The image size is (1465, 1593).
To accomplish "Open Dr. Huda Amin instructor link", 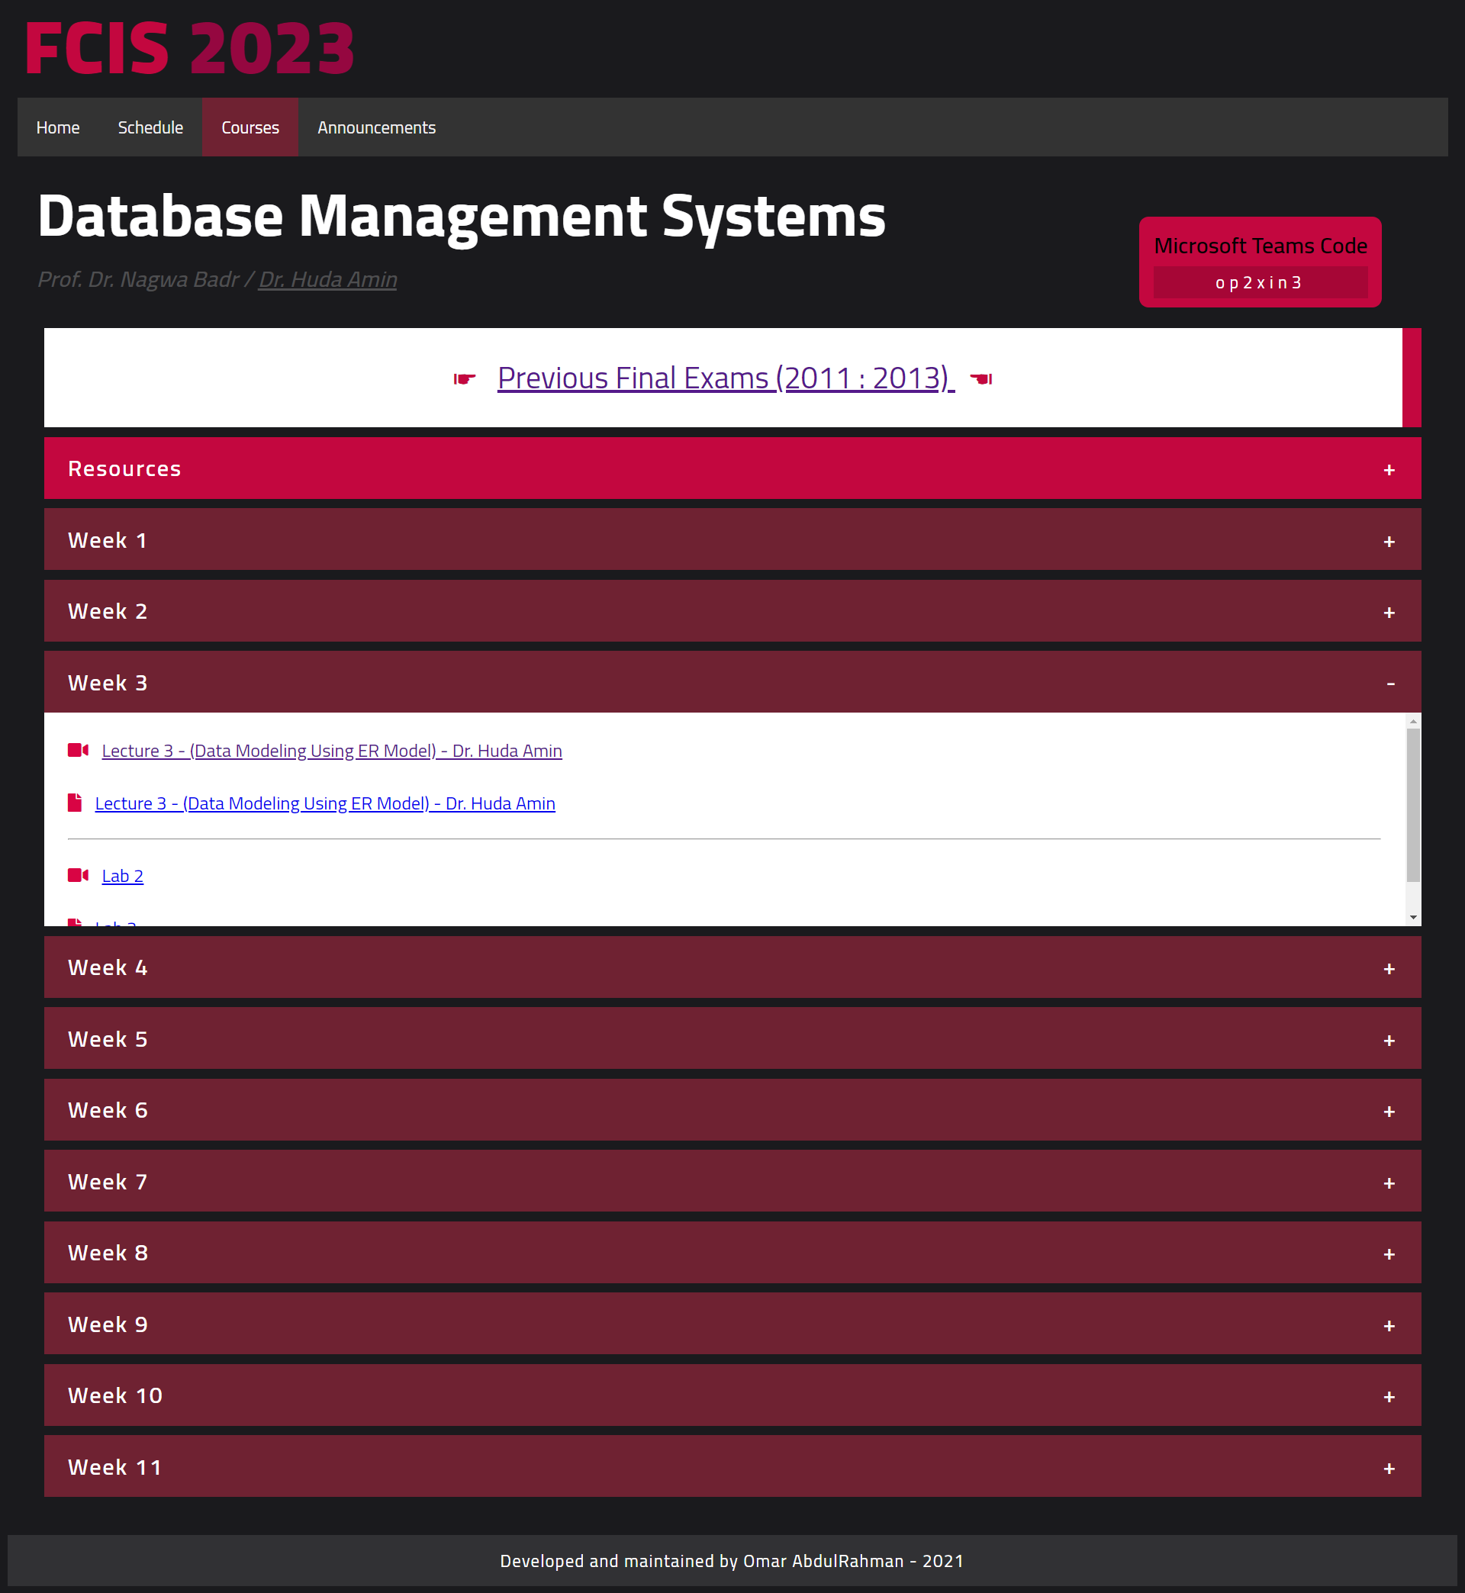I will [x=327, y=280].
